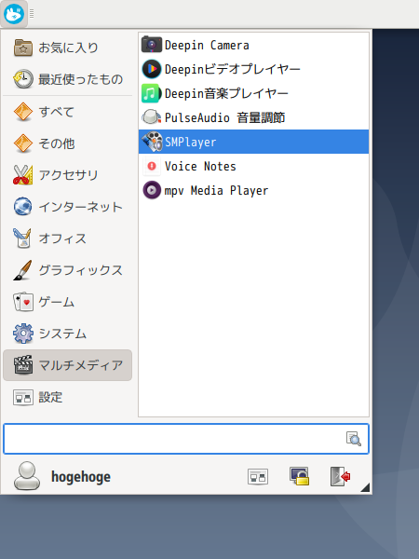Screen dimensions: 419x559
Task: Select the システム category label
Action: click(62, 334)
